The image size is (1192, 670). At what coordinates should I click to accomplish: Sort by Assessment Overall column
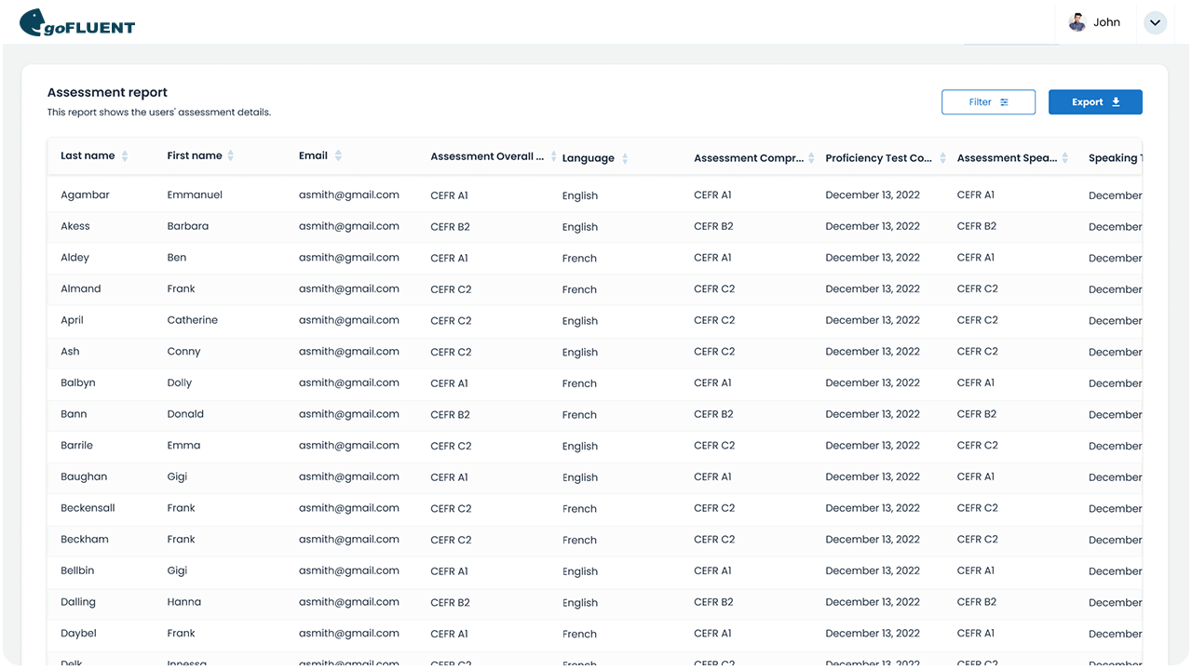pyautogui.click(x=553, y=156)
